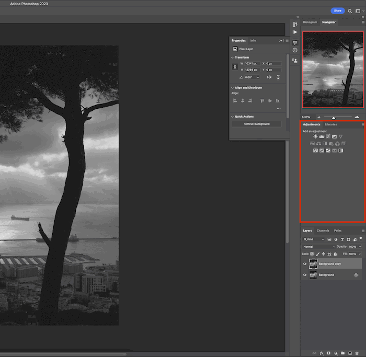This screenshot has width=366, height=357.
Task: Open the Clone Source panel icon
Action: (x=295, y=61)
